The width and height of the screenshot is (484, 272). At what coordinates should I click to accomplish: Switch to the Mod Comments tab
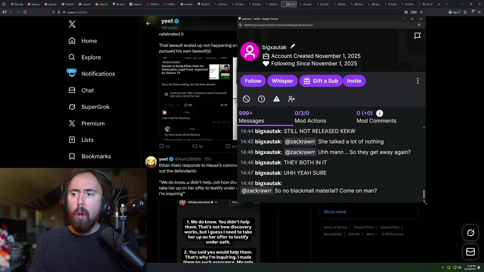pos(377,117)
